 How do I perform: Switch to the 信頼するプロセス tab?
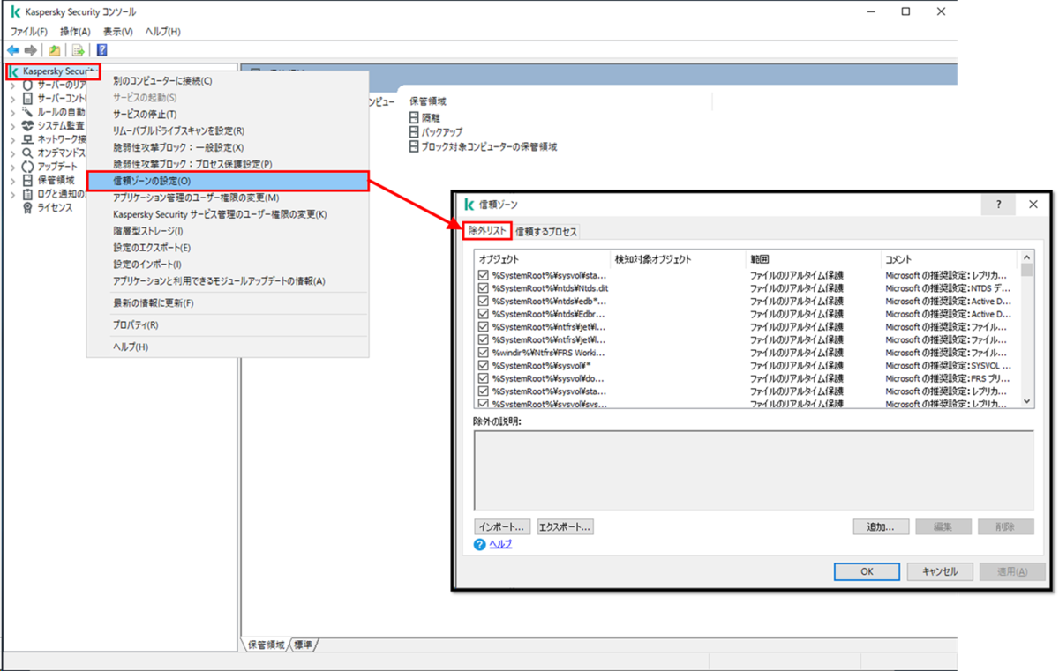point(546,232)
